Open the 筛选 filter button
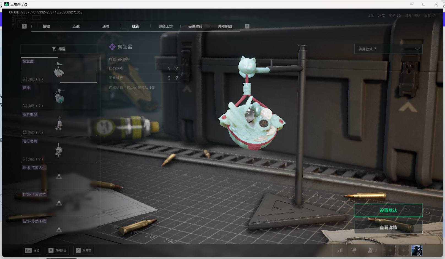This screenshot has height=259, width=445. click(59, 49)
